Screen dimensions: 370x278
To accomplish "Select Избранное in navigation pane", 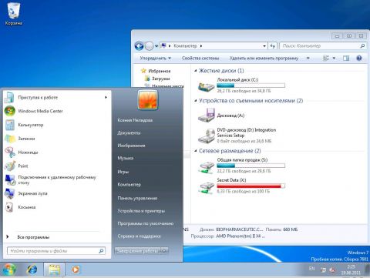I will tap(160, 71).
